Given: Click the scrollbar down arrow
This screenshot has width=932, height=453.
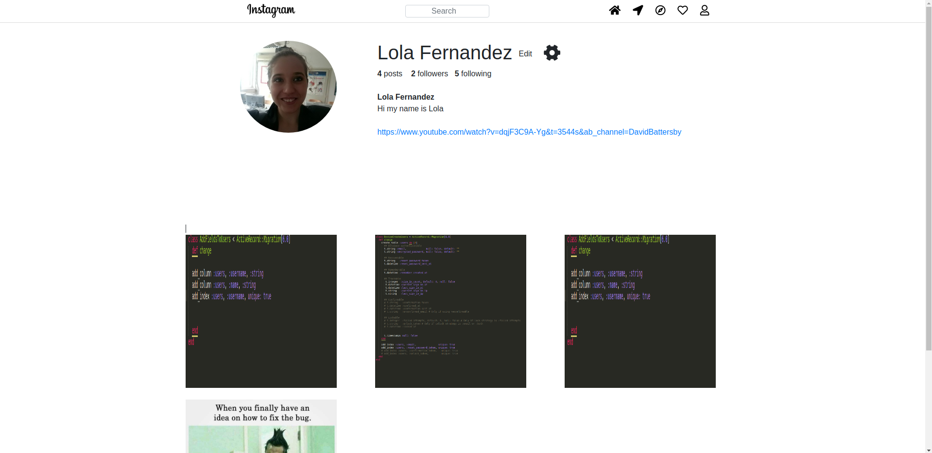Looking at the screenshot, I should pyautogui.click(x=929, y=449).
